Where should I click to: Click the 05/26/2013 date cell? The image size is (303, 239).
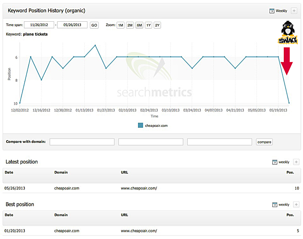coord(15,188)
